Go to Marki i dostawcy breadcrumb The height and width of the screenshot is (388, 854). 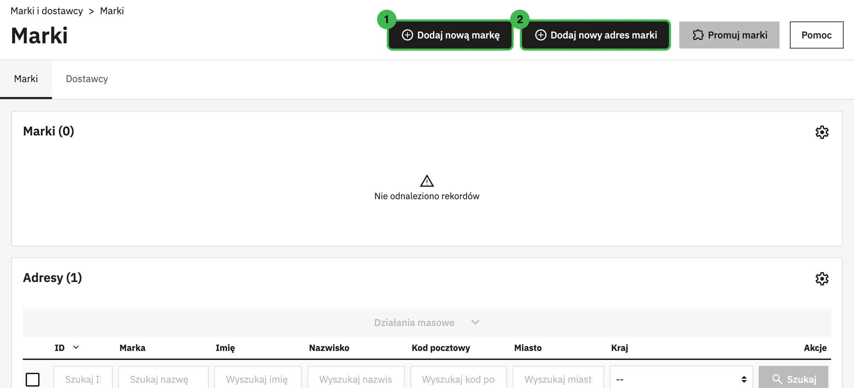click(47, 11)
